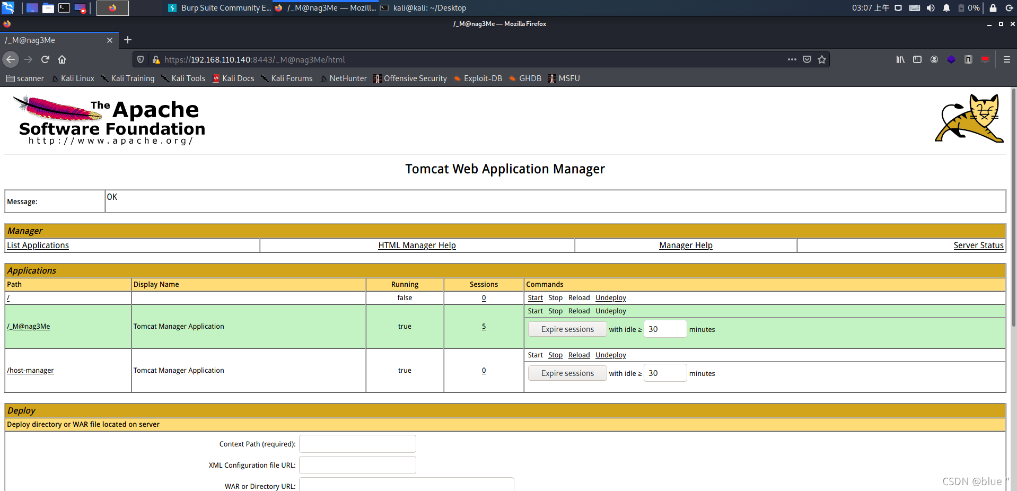Click the tracking protection shield icon
Viewport: 1017px width, 491px height.
point(141,59)
